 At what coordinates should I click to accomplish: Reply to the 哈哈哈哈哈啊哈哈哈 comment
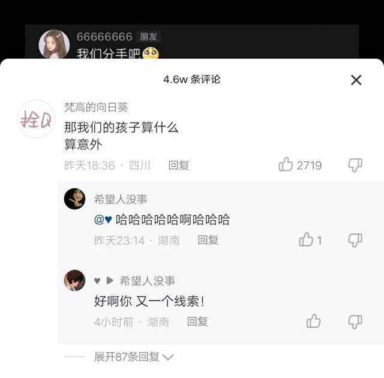208,240
